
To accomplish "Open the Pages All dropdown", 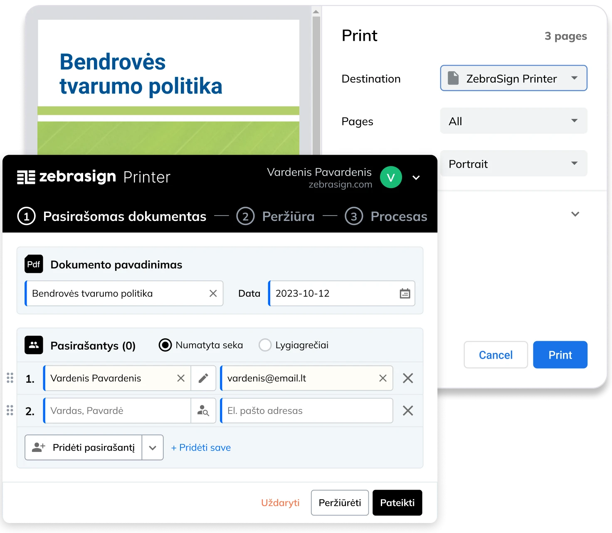I will pyautogui.click(x=513, y=121).
